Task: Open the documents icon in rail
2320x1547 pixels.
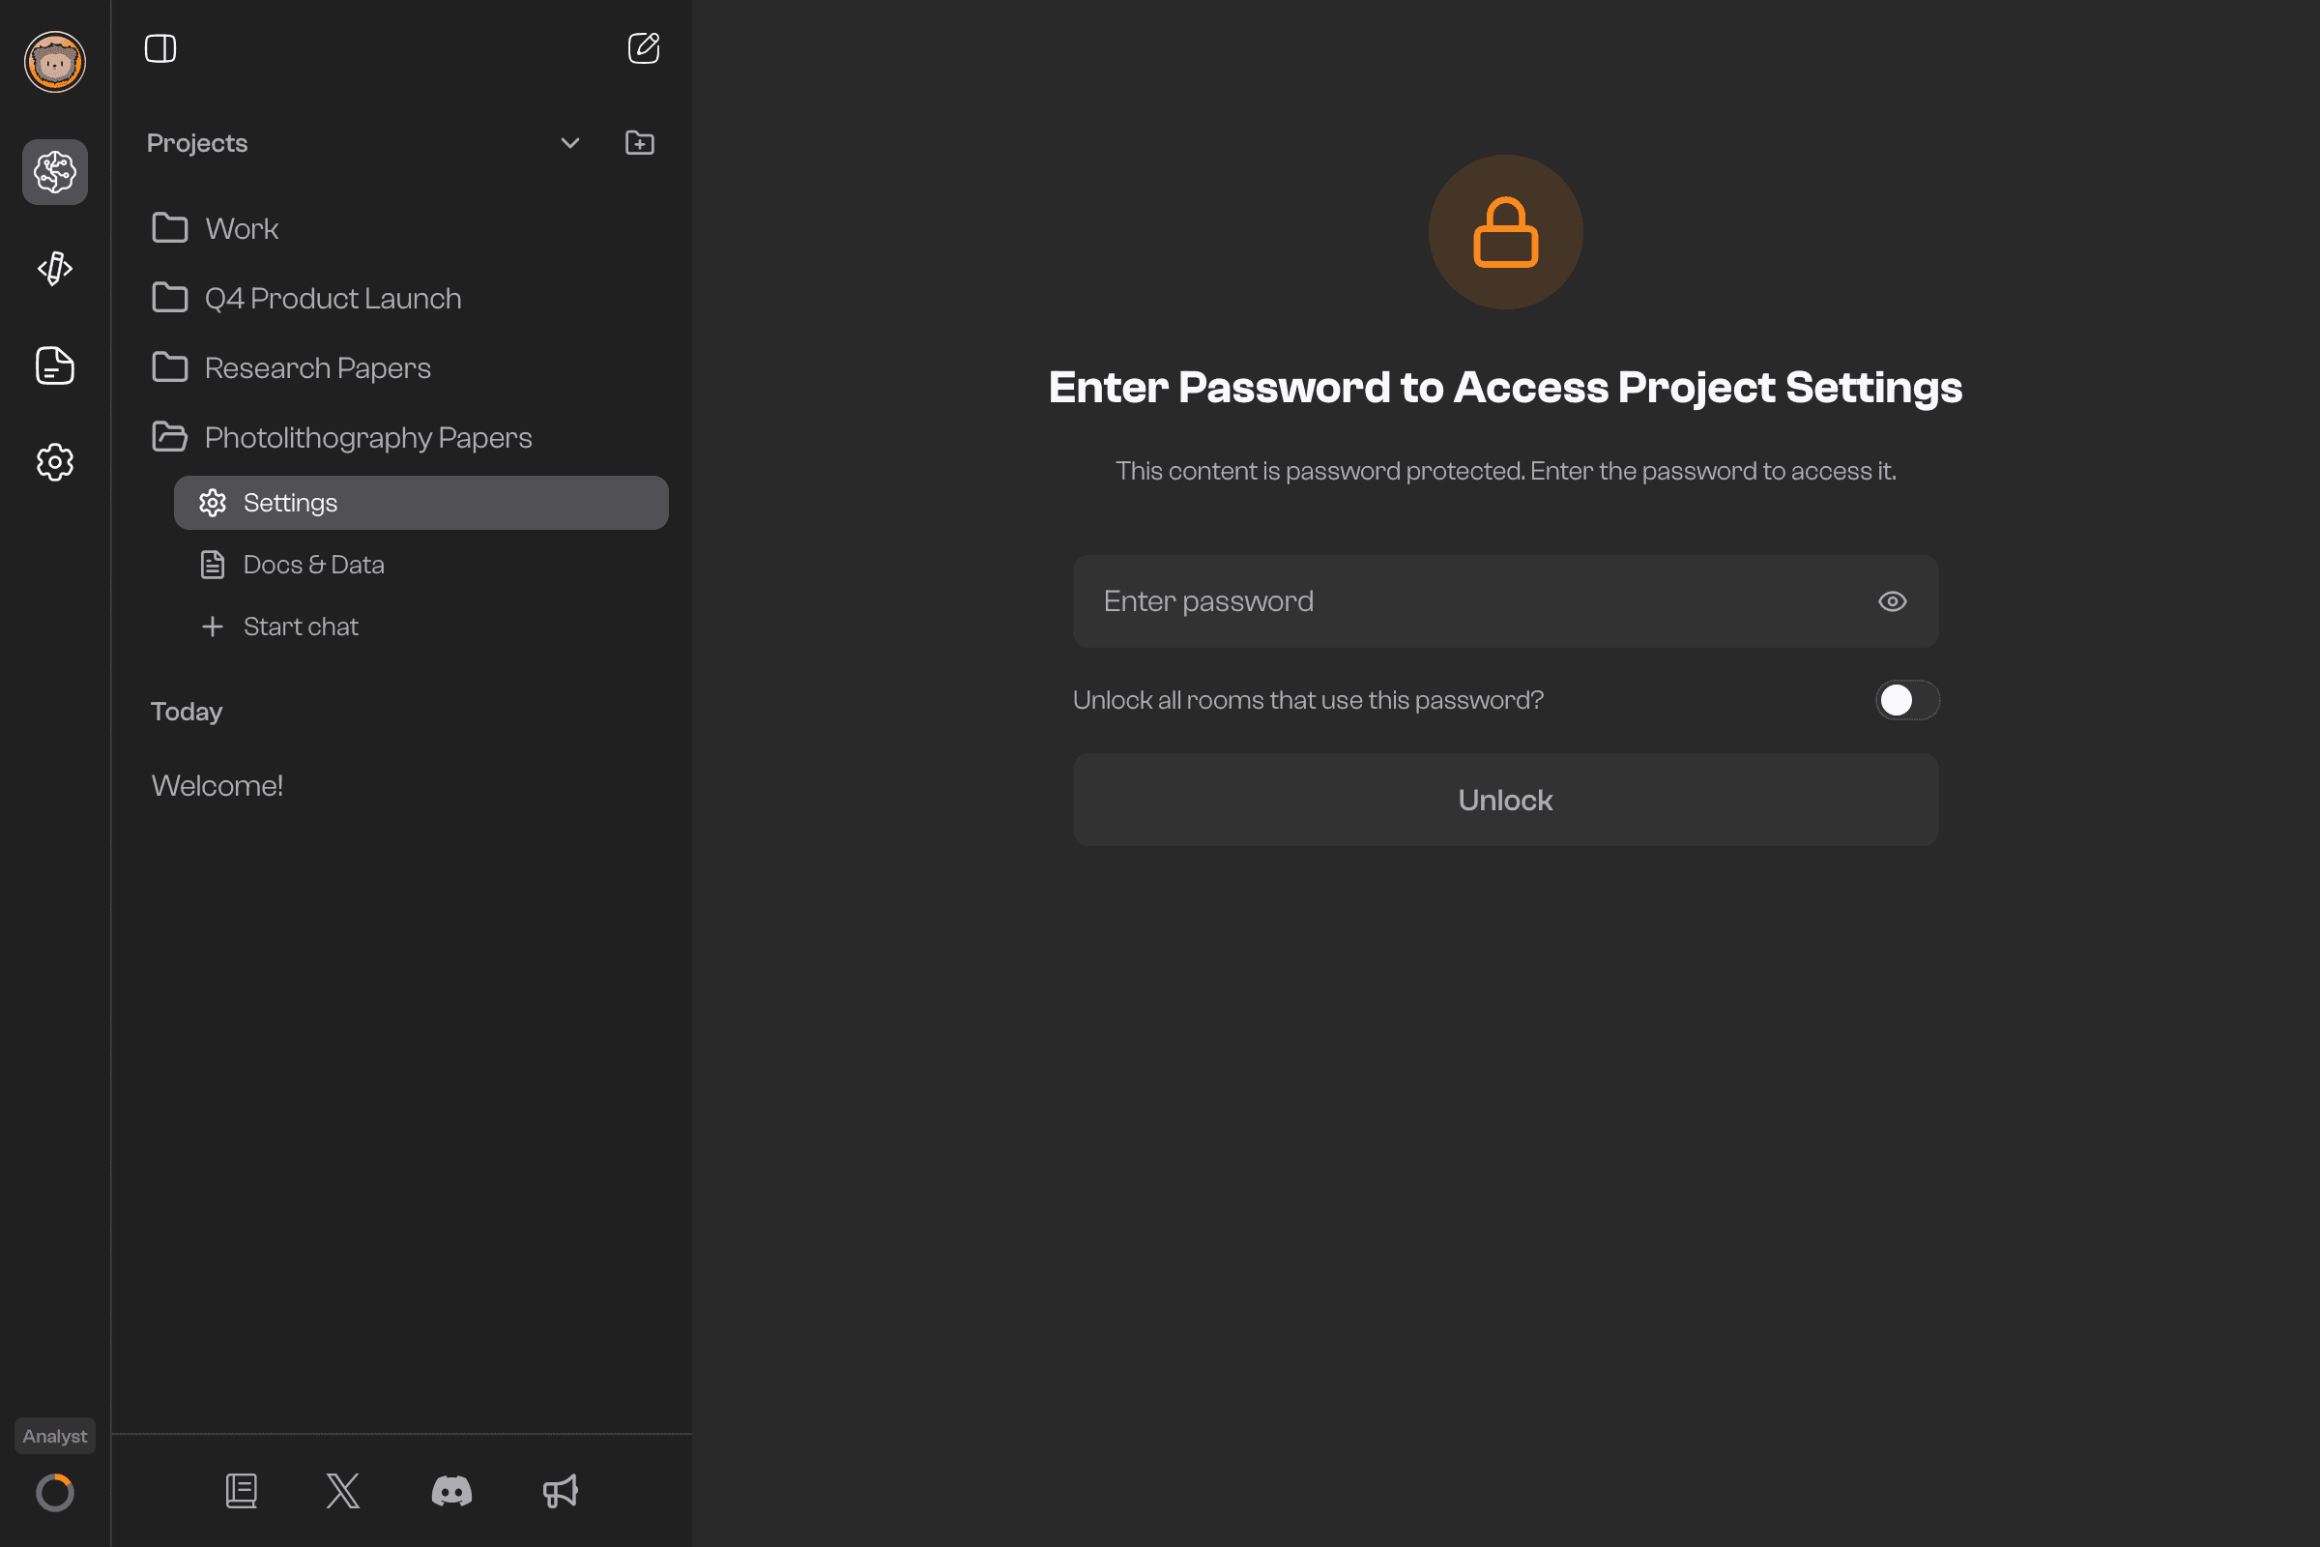Action: coord(54,366)
